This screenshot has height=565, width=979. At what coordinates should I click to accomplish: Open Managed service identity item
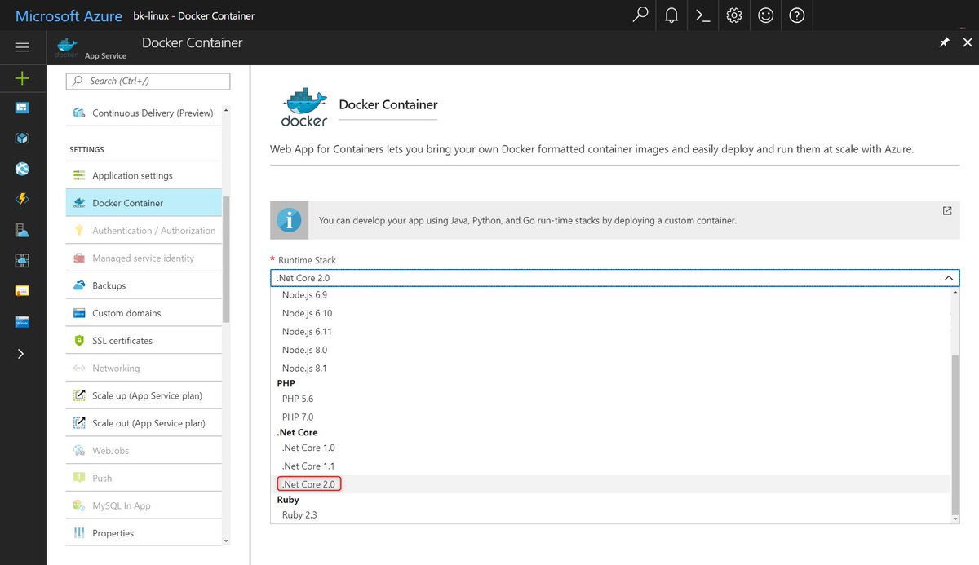(x=144, y=258)
